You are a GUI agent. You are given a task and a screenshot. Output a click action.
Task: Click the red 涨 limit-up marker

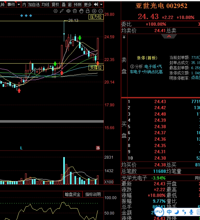click(98, 148)
